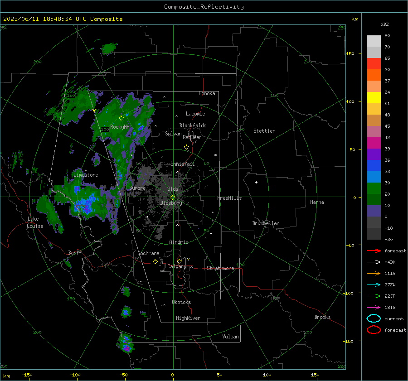Click the Vulcan town label
This screenshot has width=408, height=381.
pyautogui.click(x=231, y=337)
